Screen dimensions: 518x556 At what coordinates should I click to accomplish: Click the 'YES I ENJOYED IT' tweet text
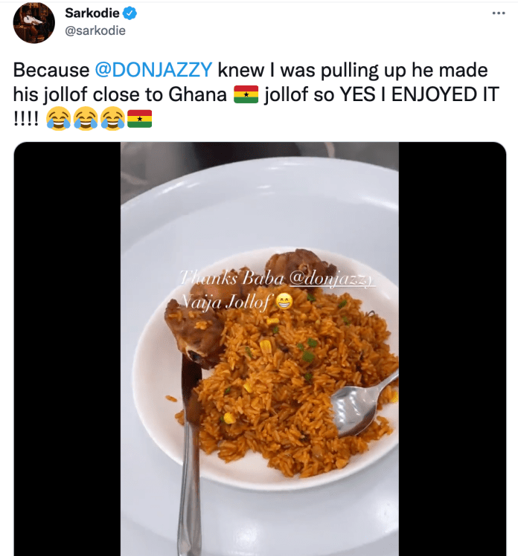[x=420, y=94]
